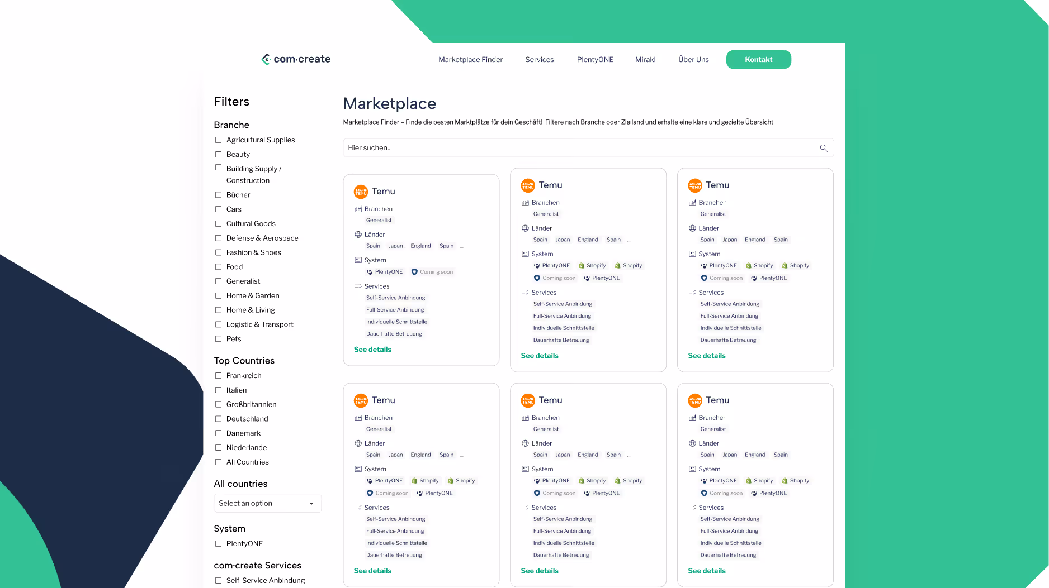Expand truncated countries in top-middle card
The image size is (1049, 588).
pyautogui.click(x=629, y=240)
